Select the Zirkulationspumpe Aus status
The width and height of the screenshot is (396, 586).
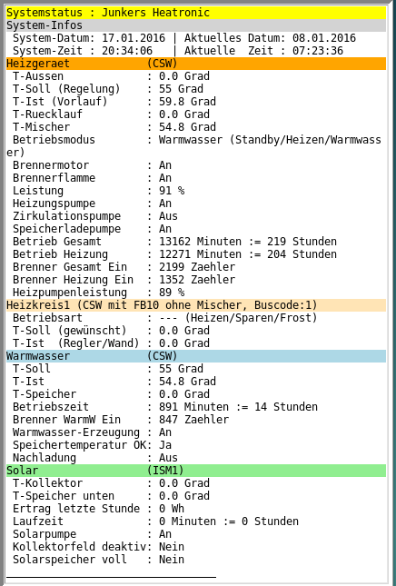pos(95,216)
